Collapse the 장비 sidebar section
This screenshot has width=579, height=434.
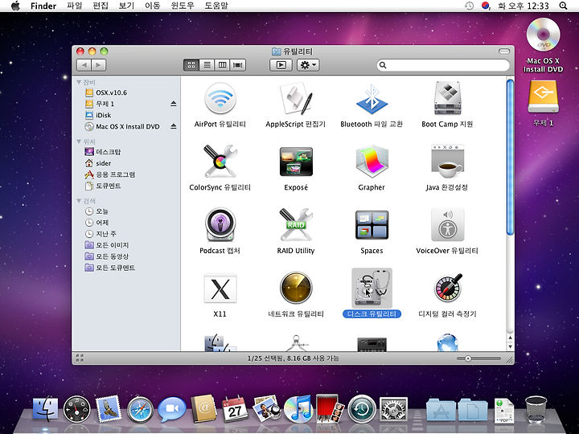79,82
